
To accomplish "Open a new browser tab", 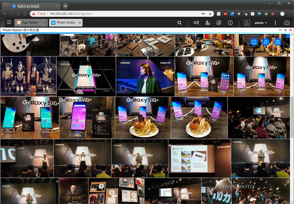I will 65,6.
